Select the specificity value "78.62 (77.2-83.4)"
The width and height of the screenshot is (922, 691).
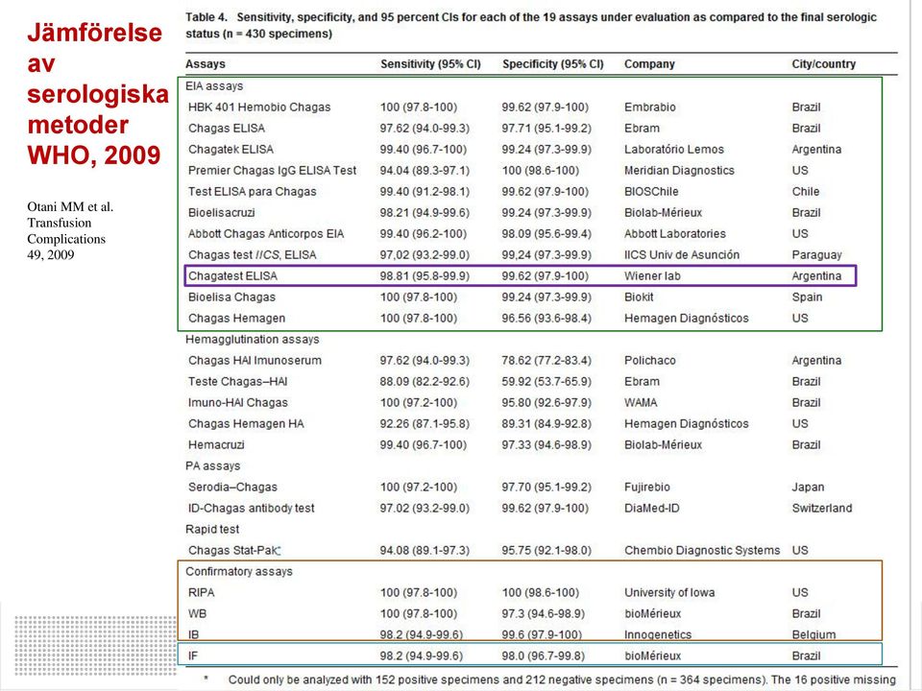(x=546, y=361)
